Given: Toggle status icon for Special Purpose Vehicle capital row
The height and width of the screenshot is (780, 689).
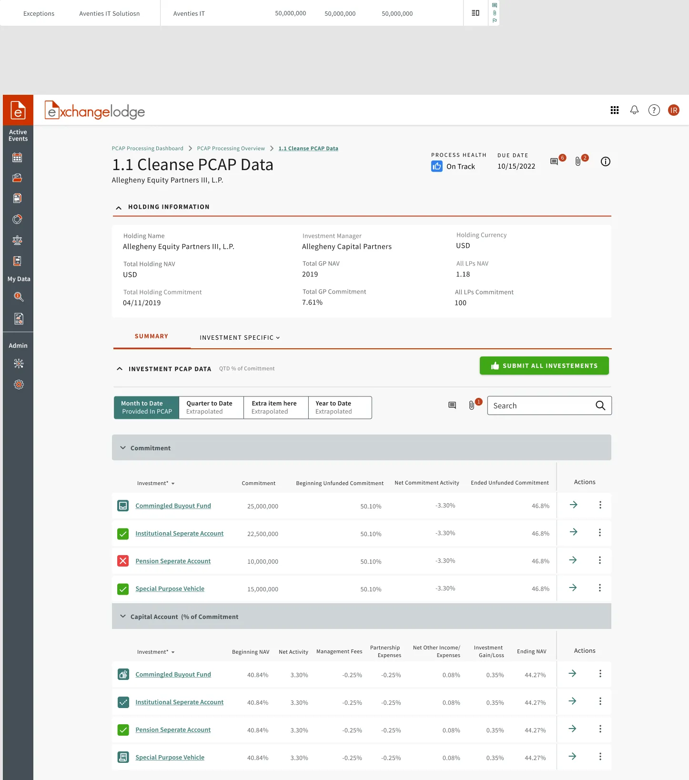Looking at the screenshot, I should pos(123,757).
